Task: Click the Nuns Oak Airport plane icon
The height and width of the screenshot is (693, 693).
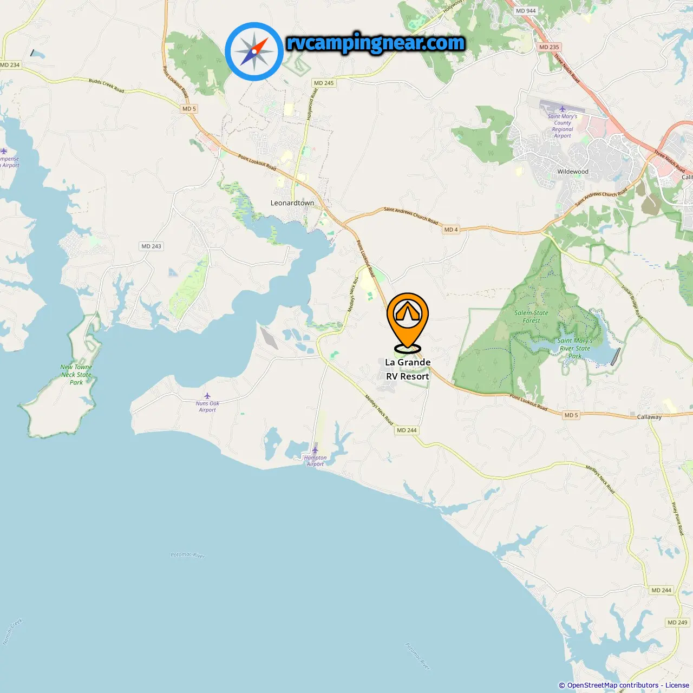Action: click(207, 396)
